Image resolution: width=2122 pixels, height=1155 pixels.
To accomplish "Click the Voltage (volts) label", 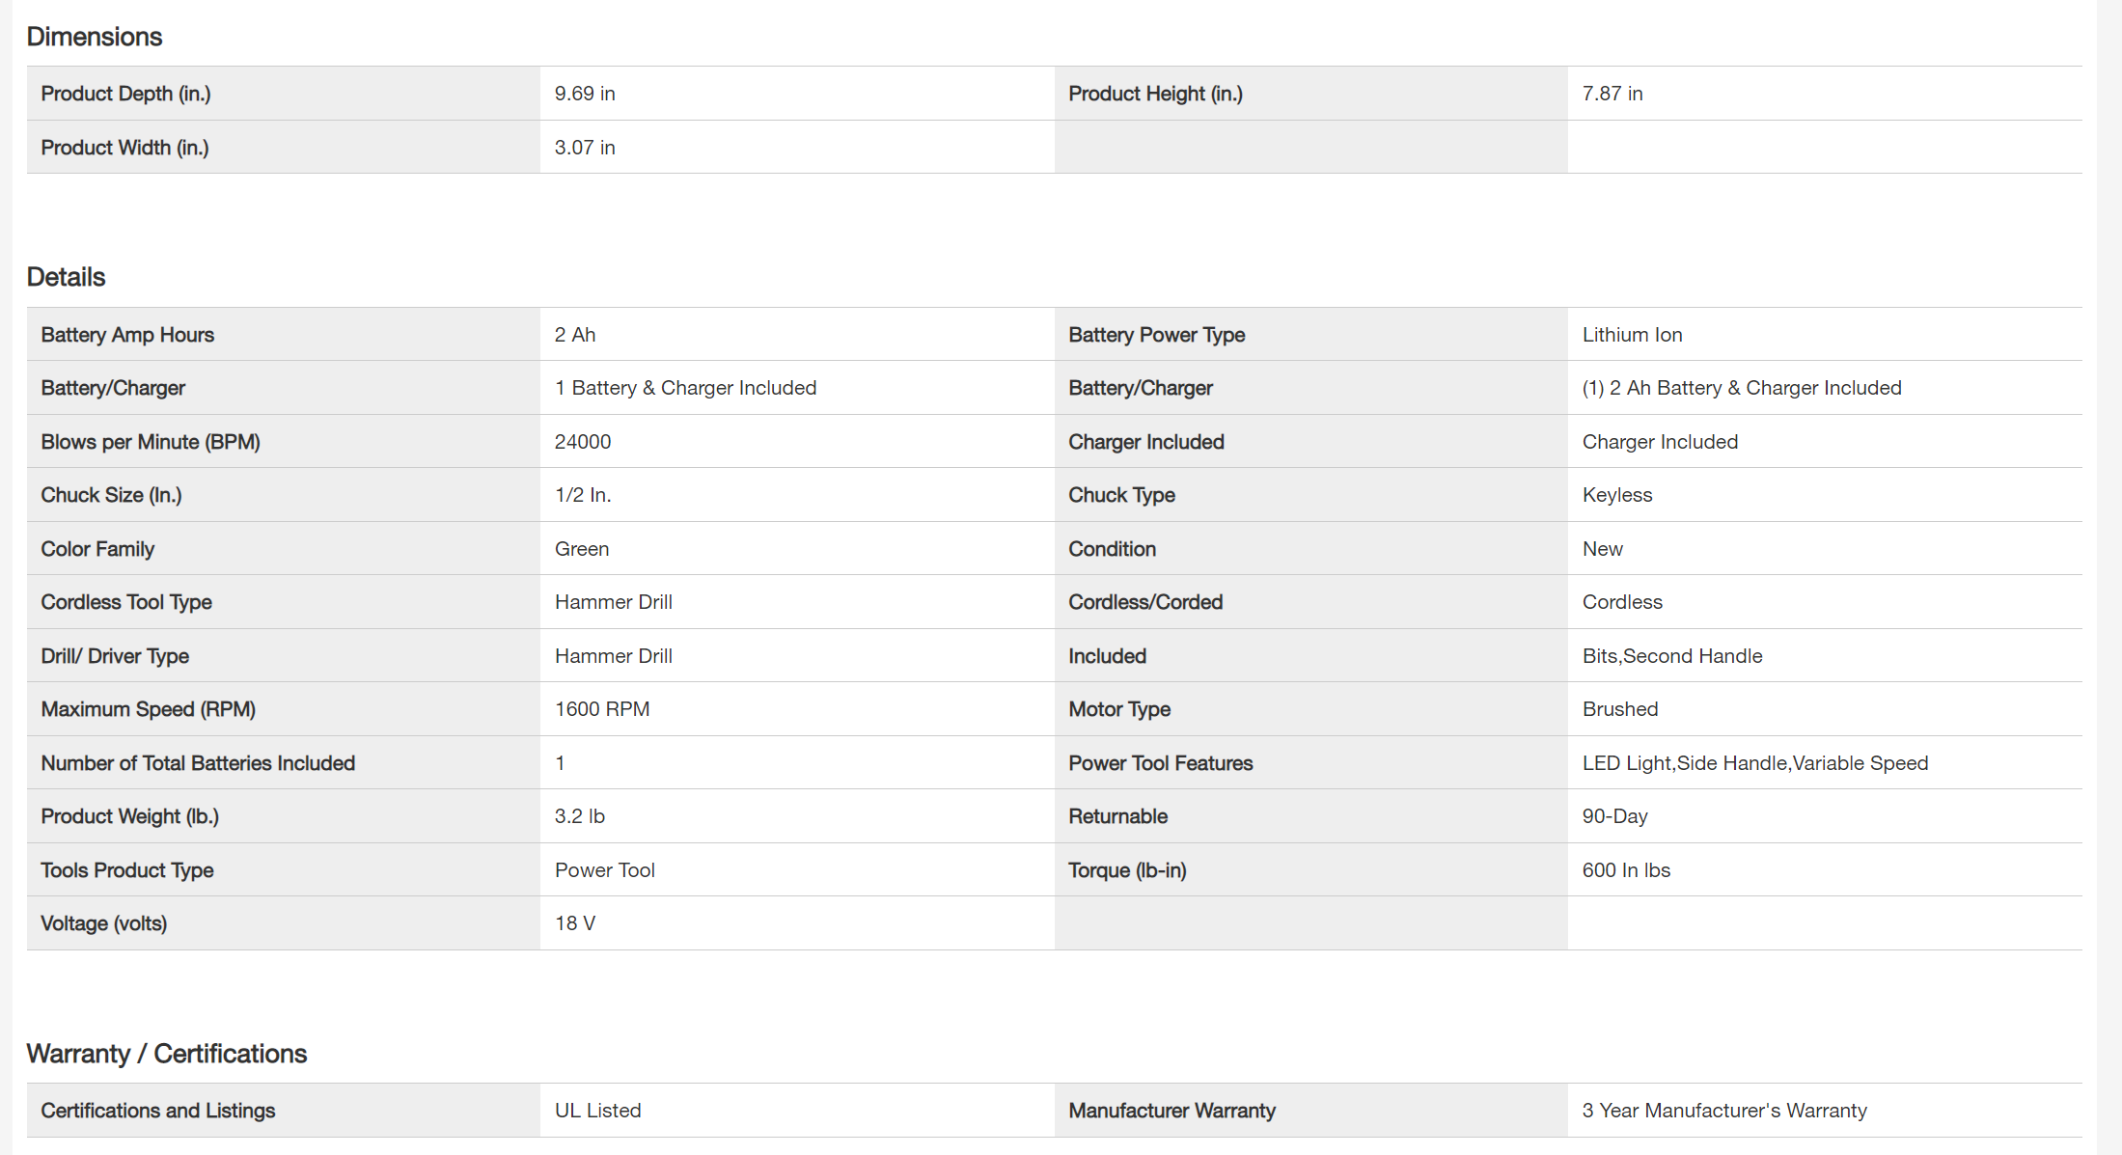I will pos(103,923).
